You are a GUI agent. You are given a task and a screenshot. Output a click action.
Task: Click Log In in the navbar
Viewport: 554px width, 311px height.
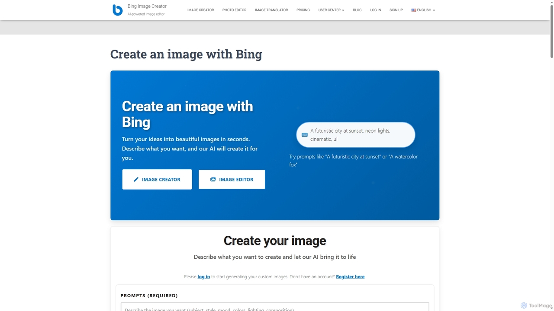click(x=376, y=10)
